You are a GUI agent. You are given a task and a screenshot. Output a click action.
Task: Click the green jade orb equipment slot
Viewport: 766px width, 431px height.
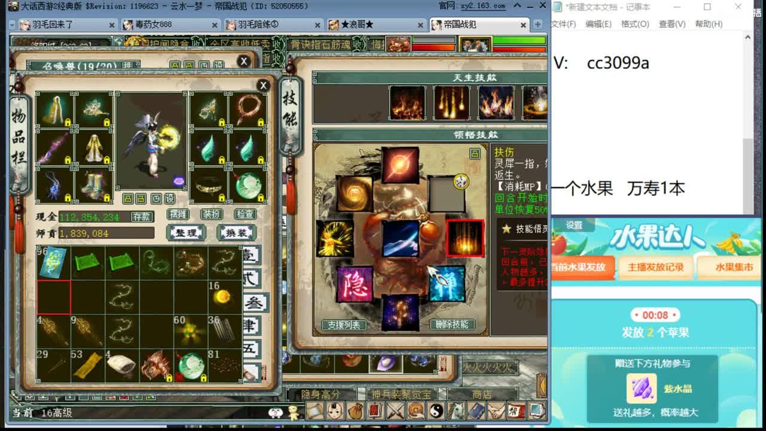[x=248, y=186]
